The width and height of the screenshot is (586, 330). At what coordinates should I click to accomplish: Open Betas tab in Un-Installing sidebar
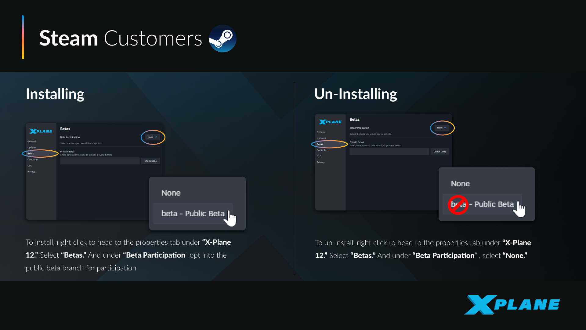[x=320, y=144]
